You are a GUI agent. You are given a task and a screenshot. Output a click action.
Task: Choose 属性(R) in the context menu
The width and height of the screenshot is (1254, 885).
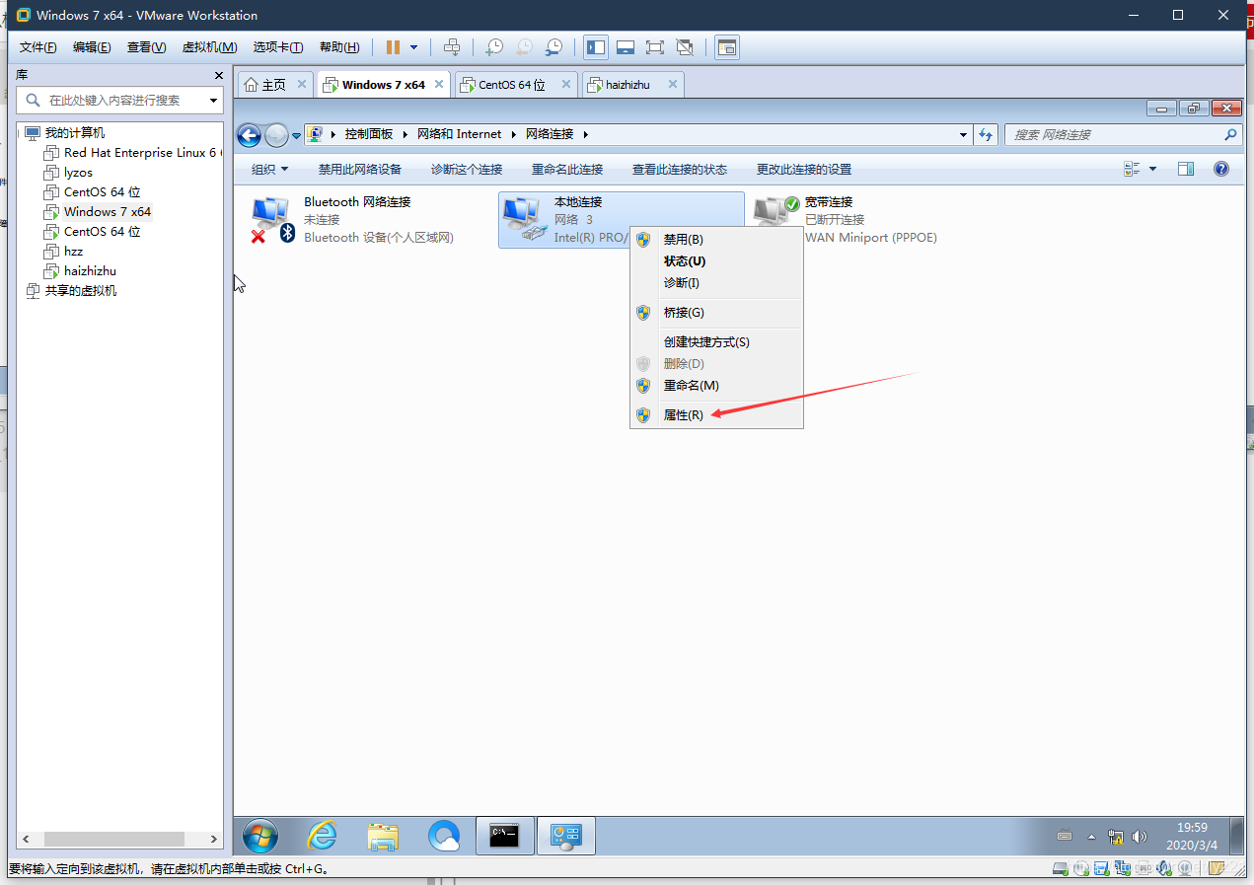(716, 415)
